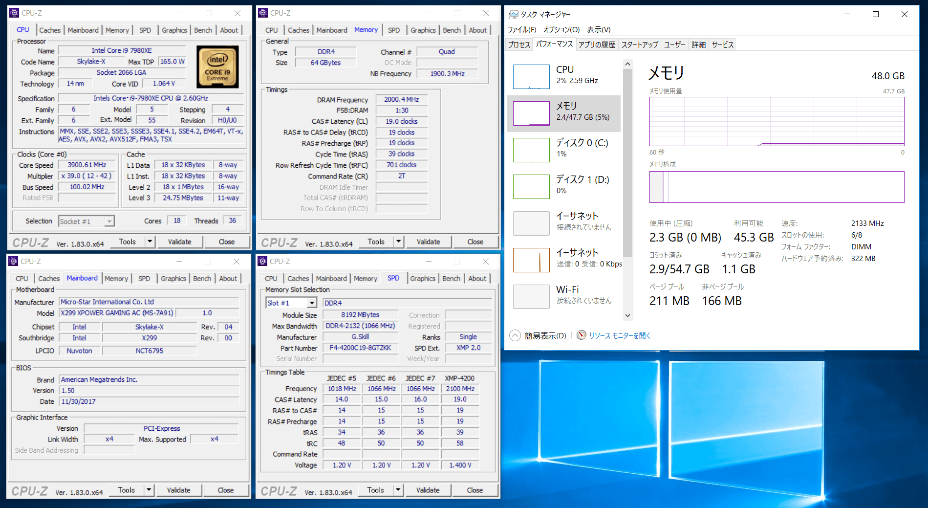The image size is (928, 508).
Task: Click 簡易表示(D) to collapse details
Action: coord(545,335)
